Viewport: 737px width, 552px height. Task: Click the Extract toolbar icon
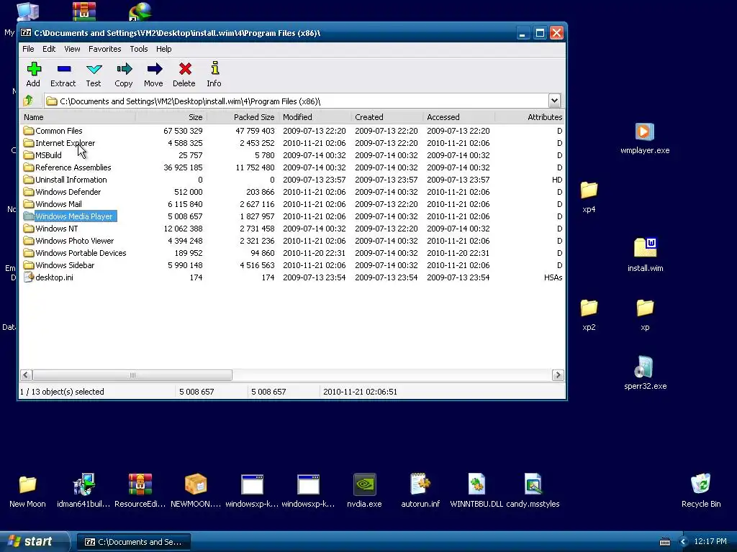coord(63,70)
